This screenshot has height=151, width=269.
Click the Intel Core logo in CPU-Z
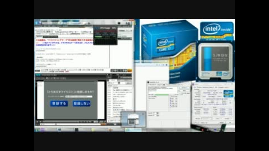pyautogui.click(x=228, y=94)
